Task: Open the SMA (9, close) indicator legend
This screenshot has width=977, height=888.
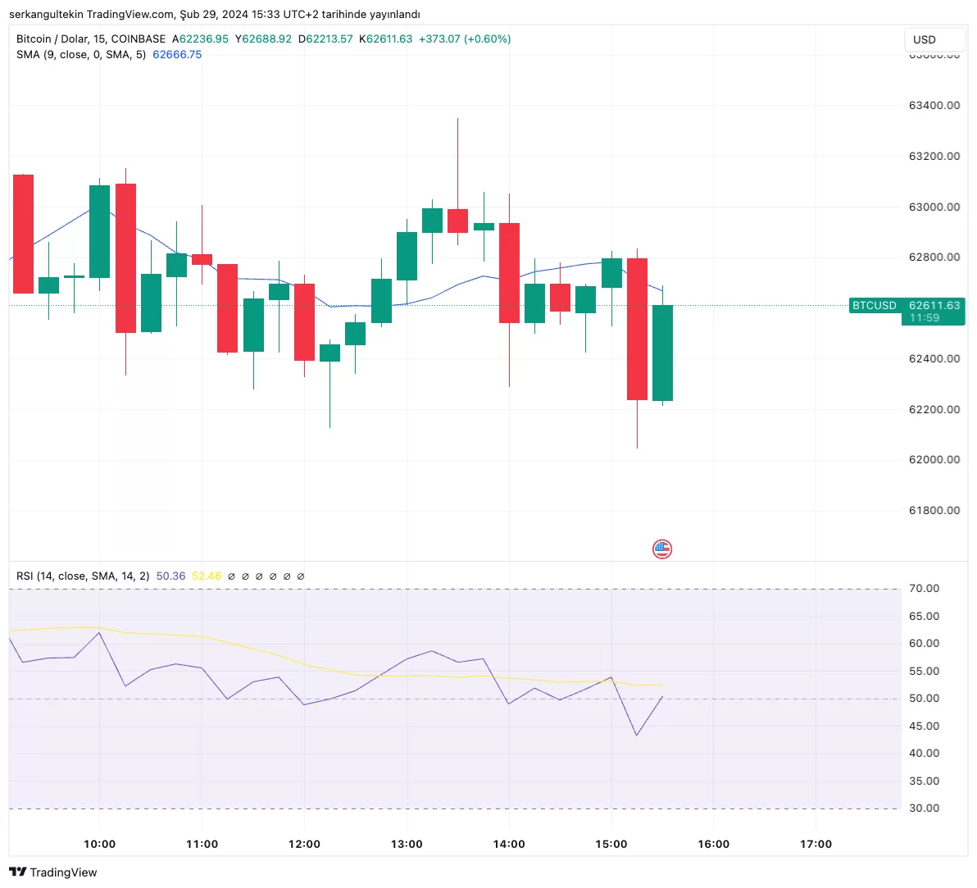Action: tap(80, 55)
